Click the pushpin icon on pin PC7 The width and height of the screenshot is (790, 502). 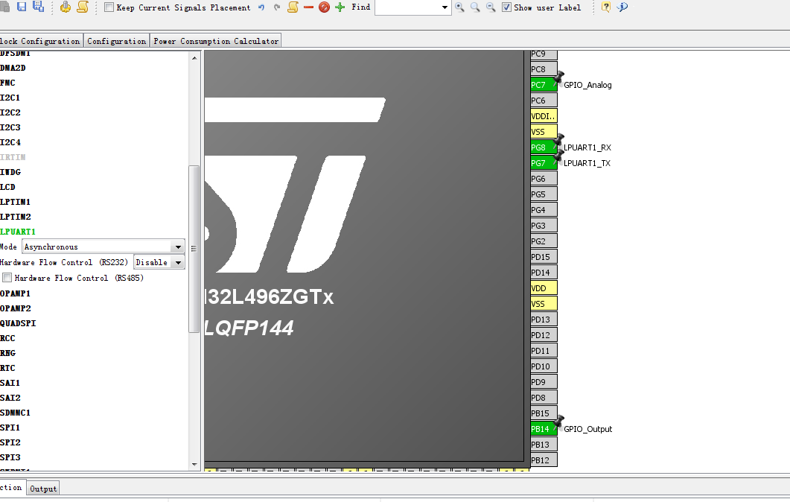[x=558, y=77]
